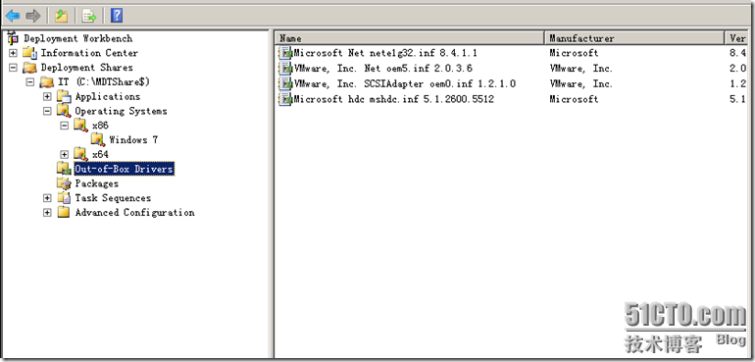Open the Help question mark icon

tap(117, 16)
